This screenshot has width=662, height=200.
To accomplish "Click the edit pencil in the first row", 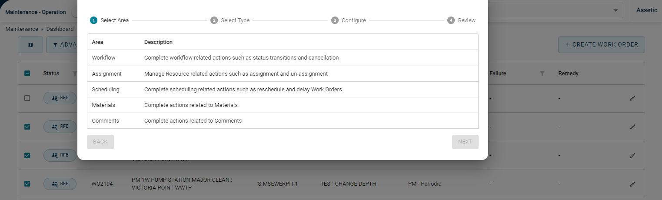I will (632, 98).
